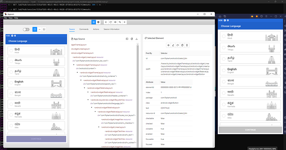Viewport: 286px width, 150px height.
Task: Switch to the Commands tab
Action: click(x=84, y=29)
